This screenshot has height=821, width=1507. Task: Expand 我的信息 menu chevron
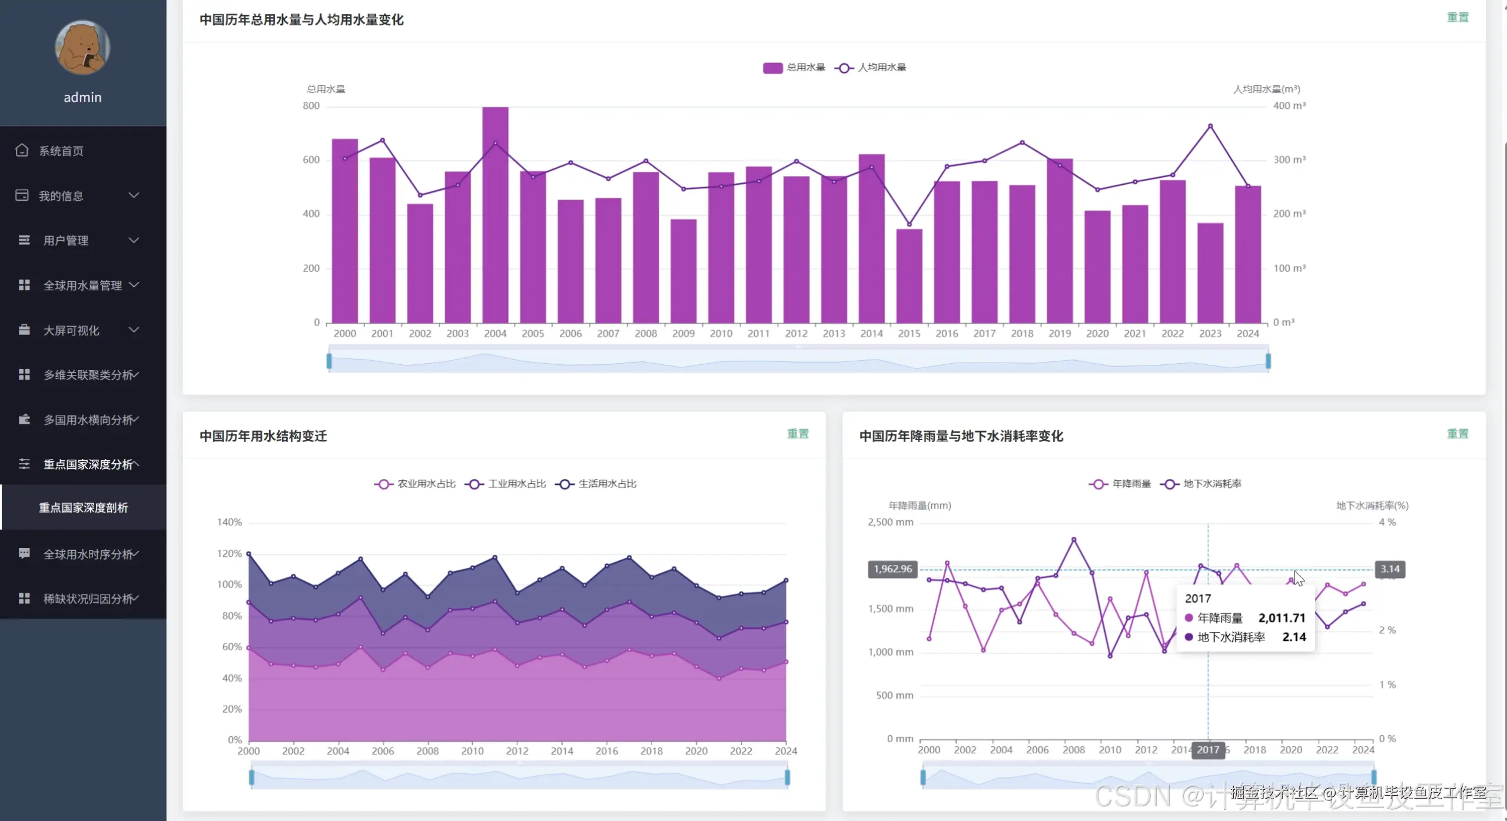tap(134, 195)
